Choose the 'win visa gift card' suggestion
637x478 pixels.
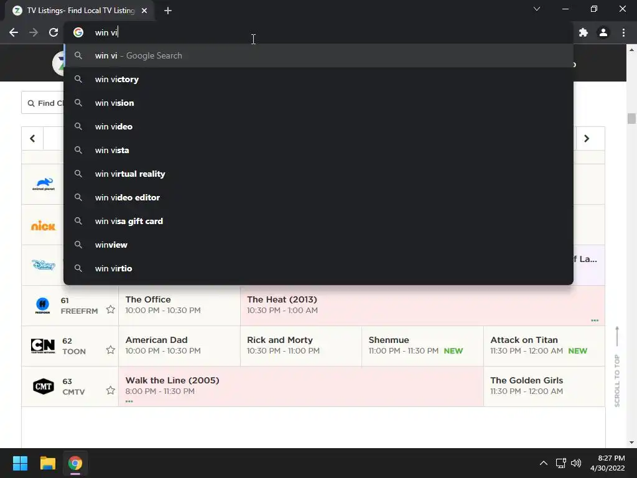pos(318,221)
